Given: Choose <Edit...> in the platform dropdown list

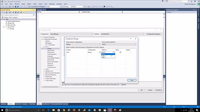Looking at the screenshot, I should [108, 57].
